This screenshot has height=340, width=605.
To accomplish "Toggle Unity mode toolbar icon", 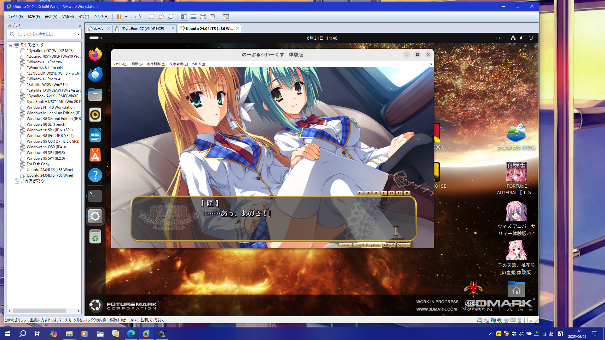I will [212, 17].
